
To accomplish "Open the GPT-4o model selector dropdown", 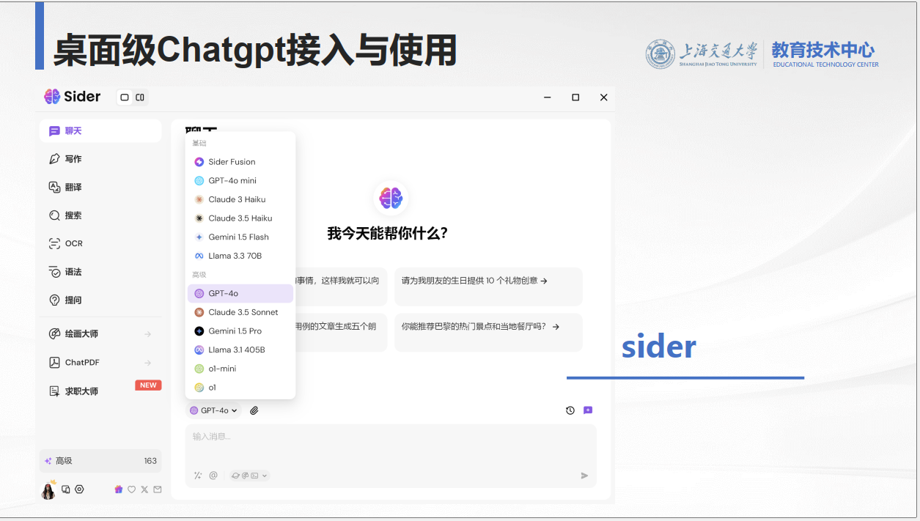I will [x=214, y=410].
